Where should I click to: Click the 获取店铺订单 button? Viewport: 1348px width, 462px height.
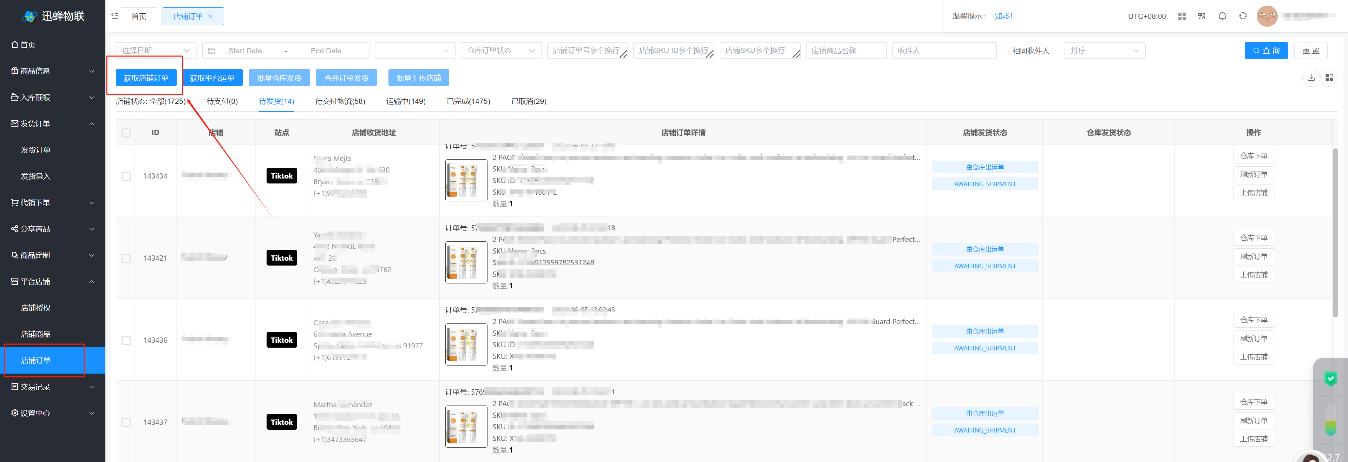coord(146,78)
